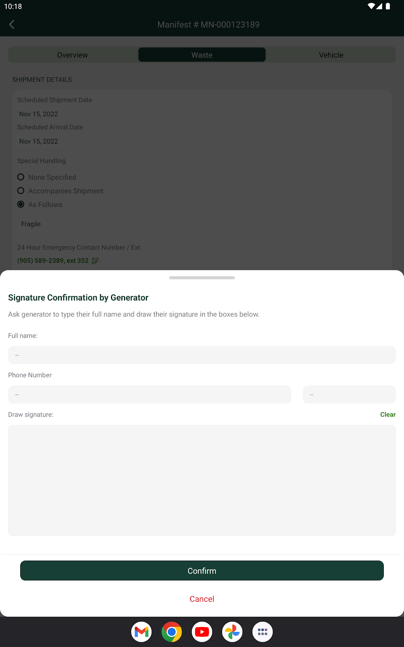The width and height of the screenshot is (404, 647).
Task: Open YouTube from the dock
Action: click(x=202, y=632)
